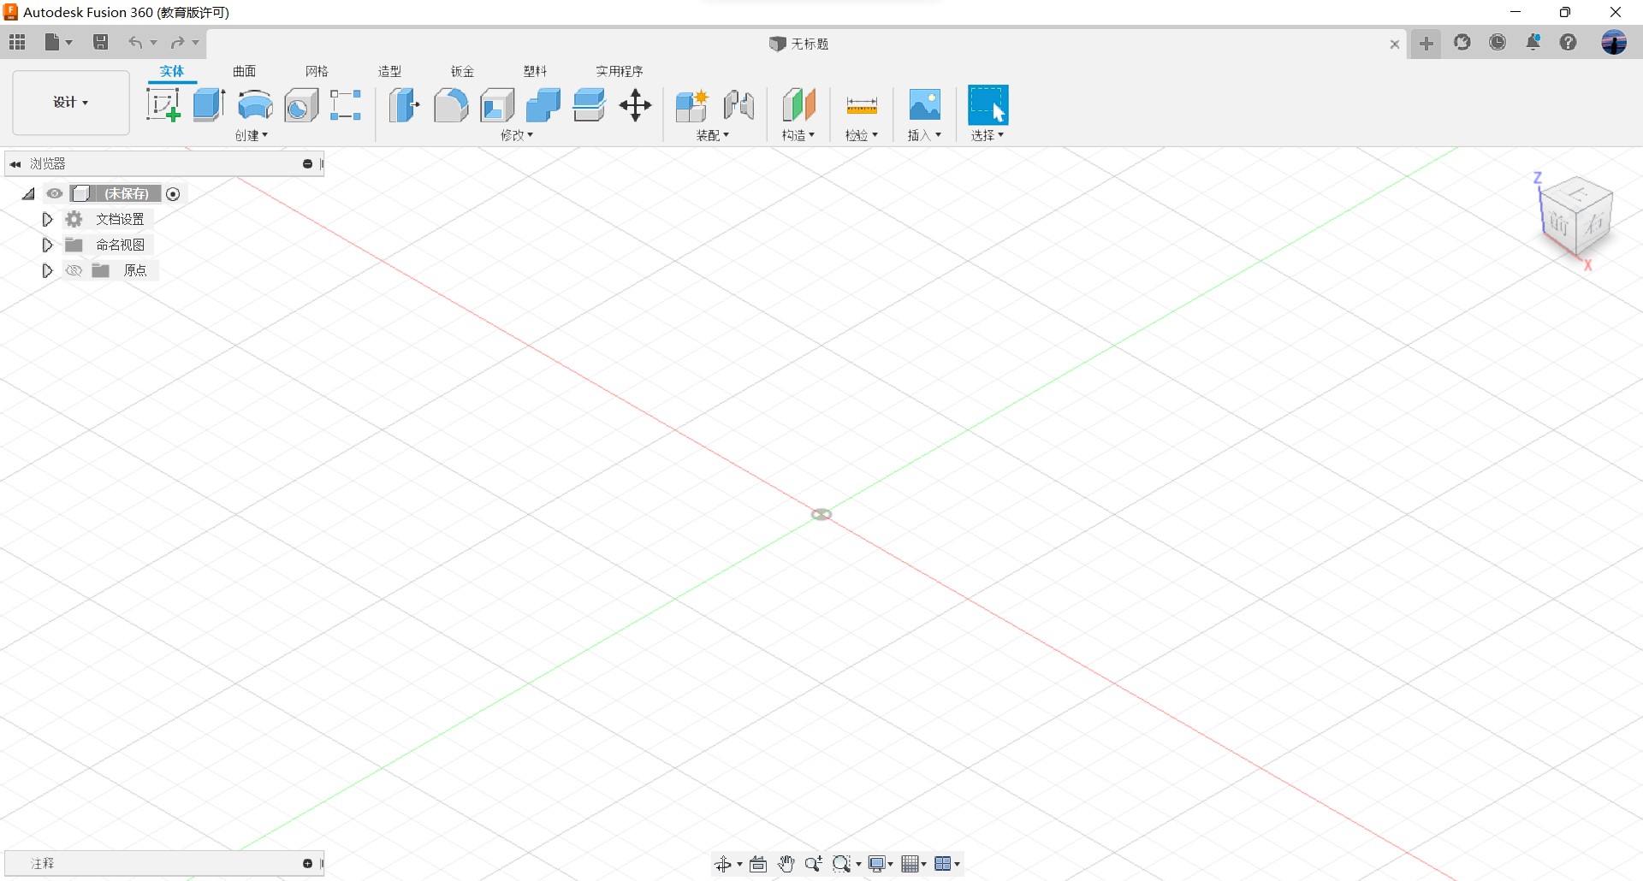Click the Offset Plane construct icon
This screenshot has width=1643, height=881.
click(798, 105)
